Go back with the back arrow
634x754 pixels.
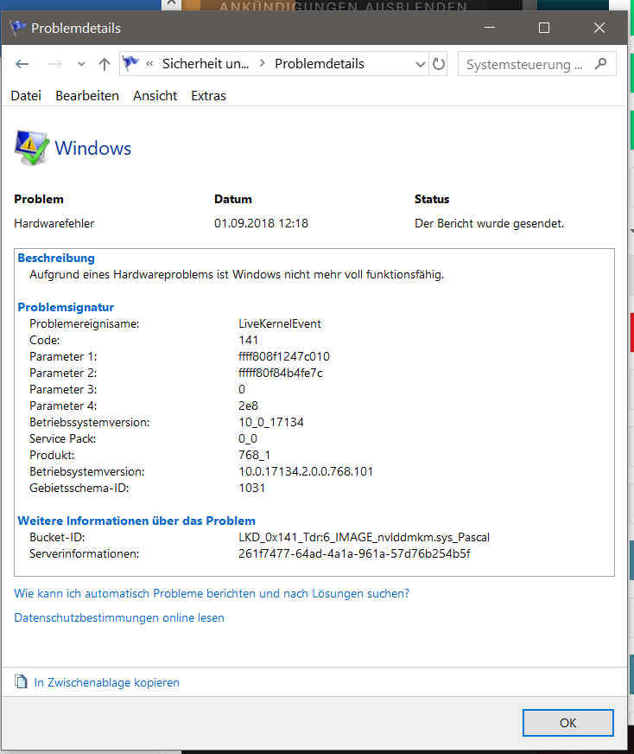click(22, 64)
